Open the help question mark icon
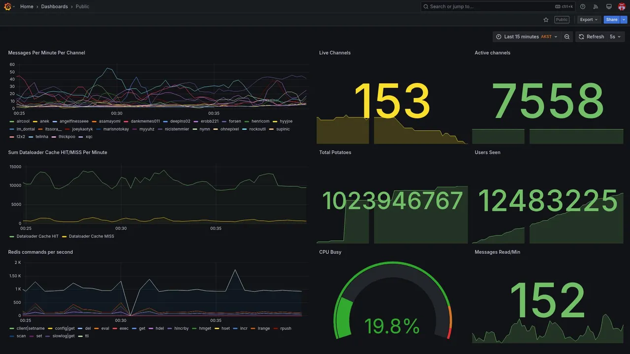 tap(583, 6)
